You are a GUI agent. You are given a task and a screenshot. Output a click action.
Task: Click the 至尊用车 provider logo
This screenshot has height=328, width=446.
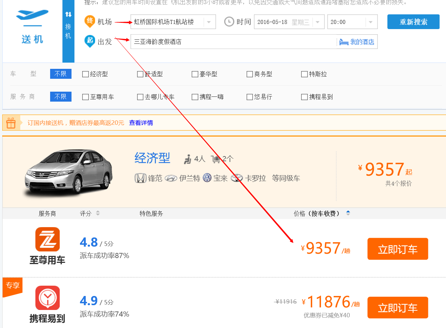coord(48,239)
